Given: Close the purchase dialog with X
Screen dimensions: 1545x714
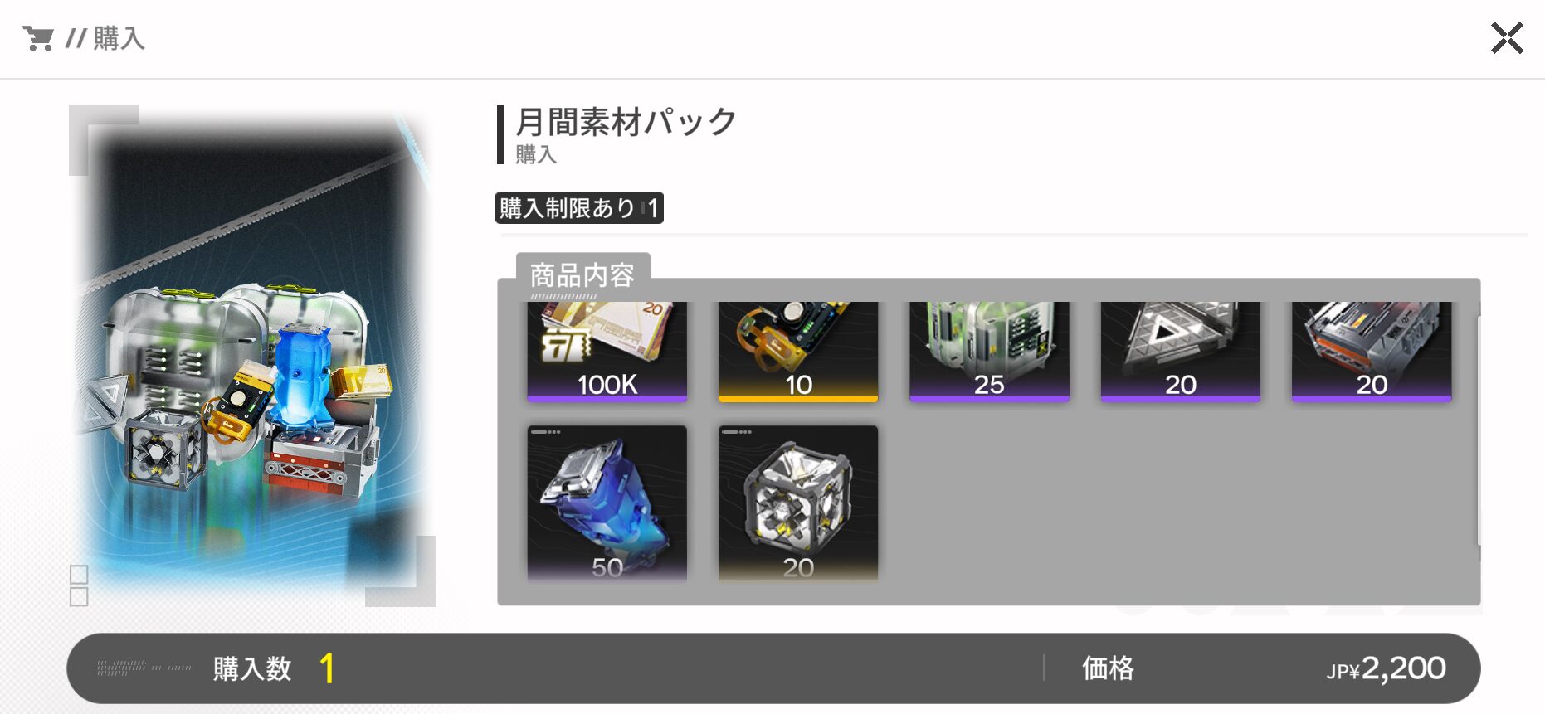Looking at the screenshot, I should point(1506,38).
